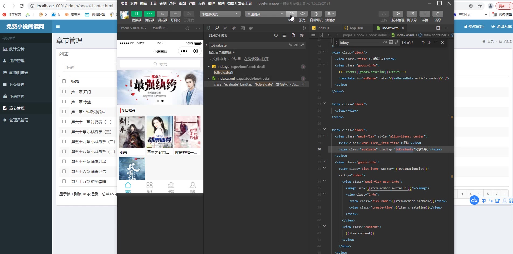Toggle the simulator (模拟器) panel button
This screenshot has width=513, height=254.
tap(136, 14)
